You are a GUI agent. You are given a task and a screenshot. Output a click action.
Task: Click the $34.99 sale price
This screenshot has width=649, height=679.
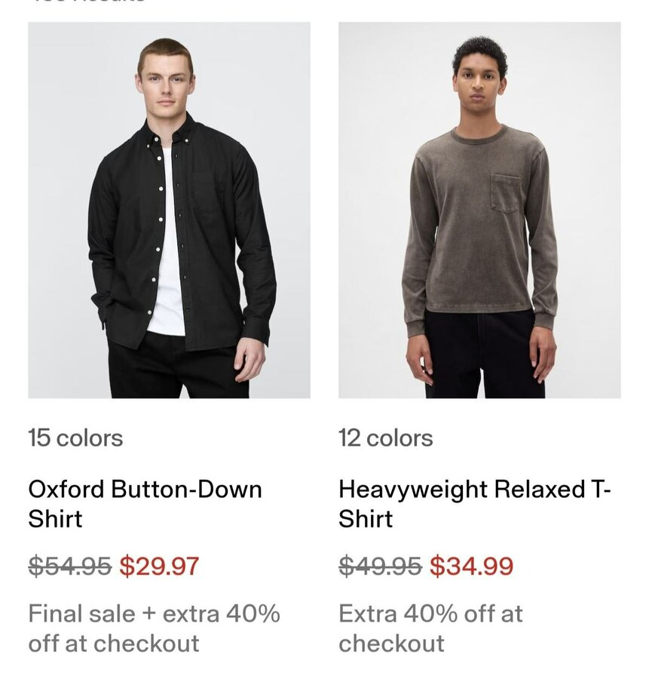[x=472, y=566]
